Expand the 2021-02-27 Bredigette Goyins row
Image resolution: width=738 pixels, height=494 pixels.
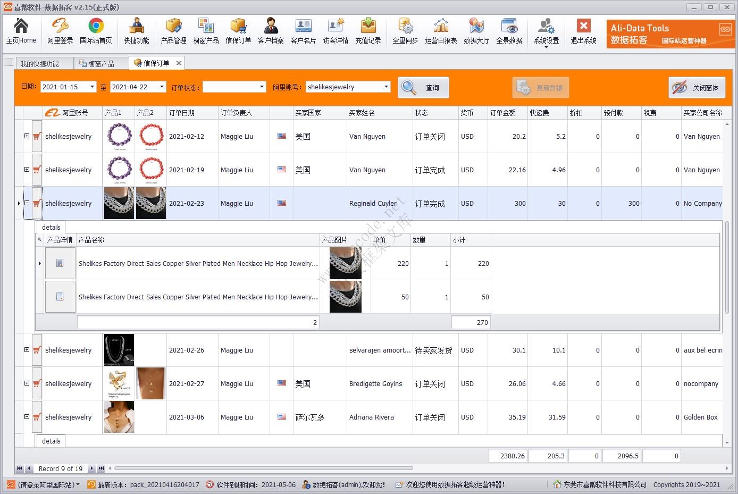tap(27, 383)
